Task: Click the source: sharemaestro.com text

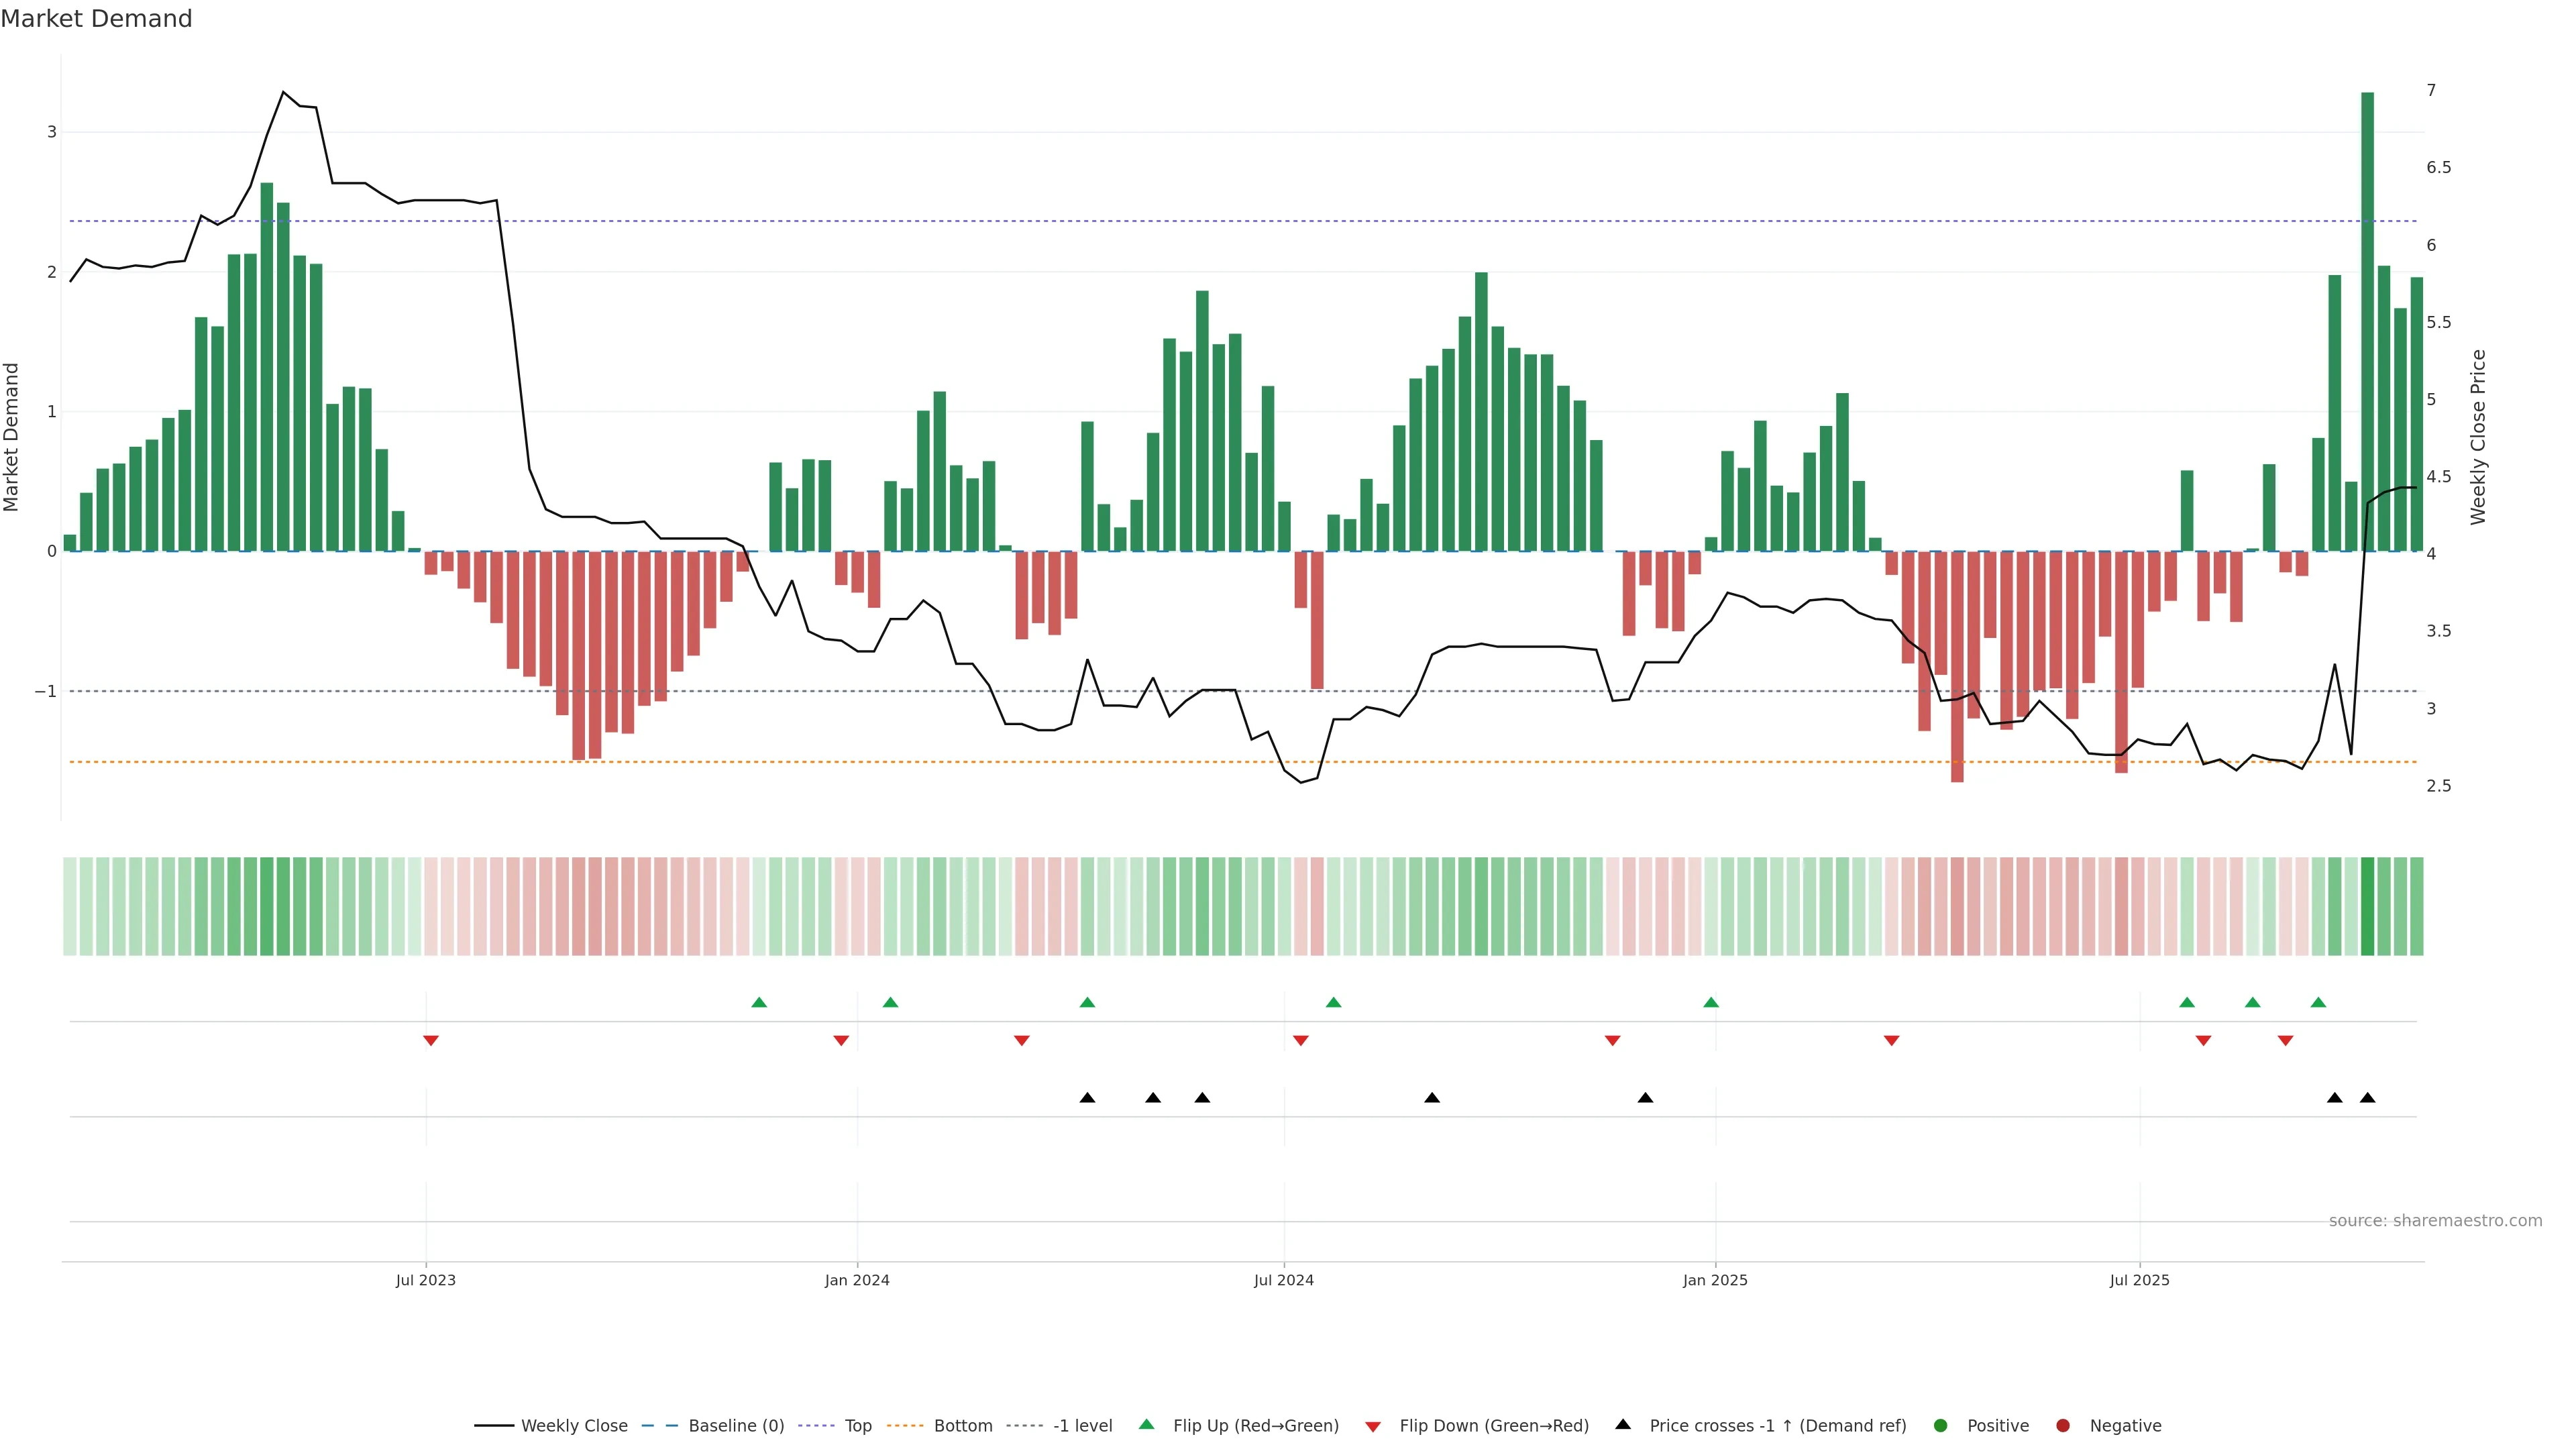Action: 2435,1221
